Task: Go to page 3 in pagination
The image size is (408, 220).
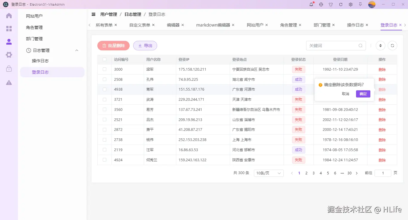Action: (x=314, y=173)
